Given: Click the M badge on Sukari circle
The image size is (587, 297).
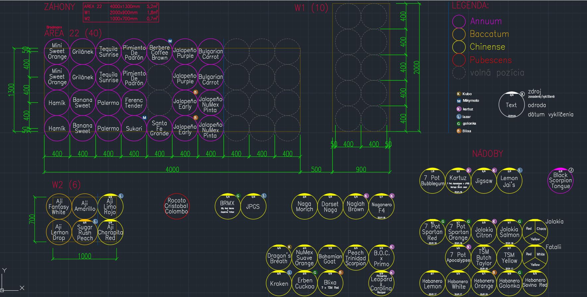Looking at the screenshot, I should (x=144, y=118).
